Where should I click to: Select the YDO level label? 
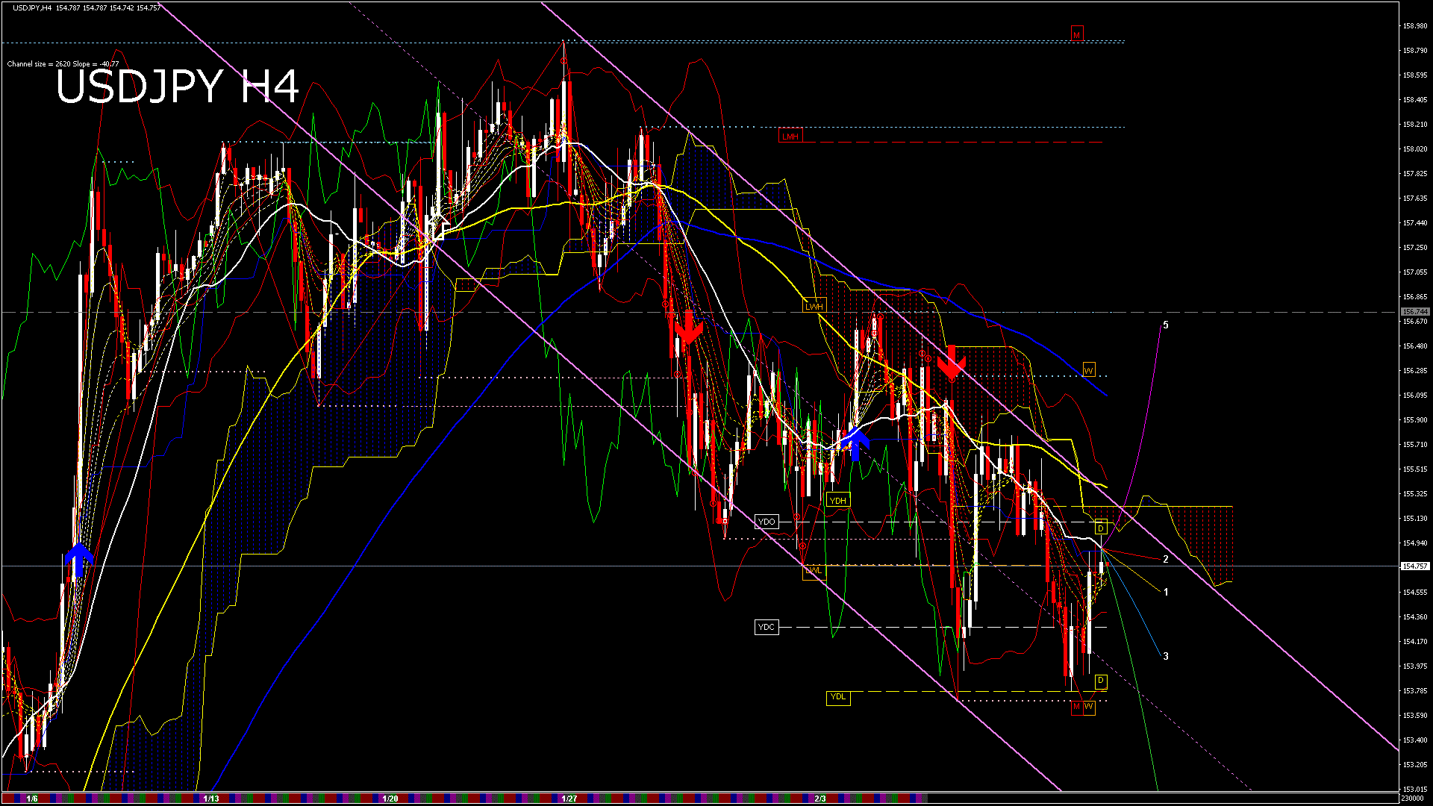click(x=767, y=522)
